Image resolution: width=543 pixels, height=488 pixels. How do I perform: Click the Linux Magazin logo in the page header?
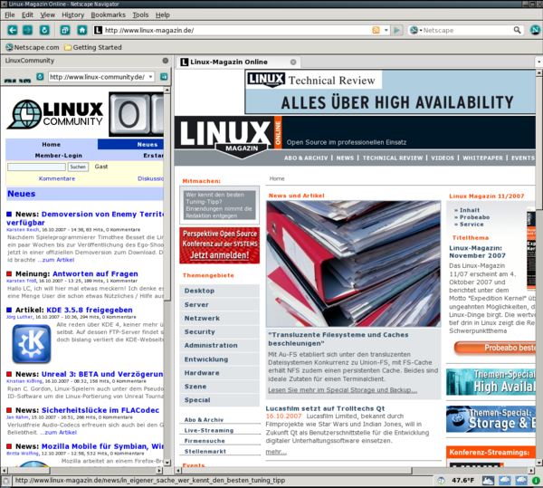[230, 138]
